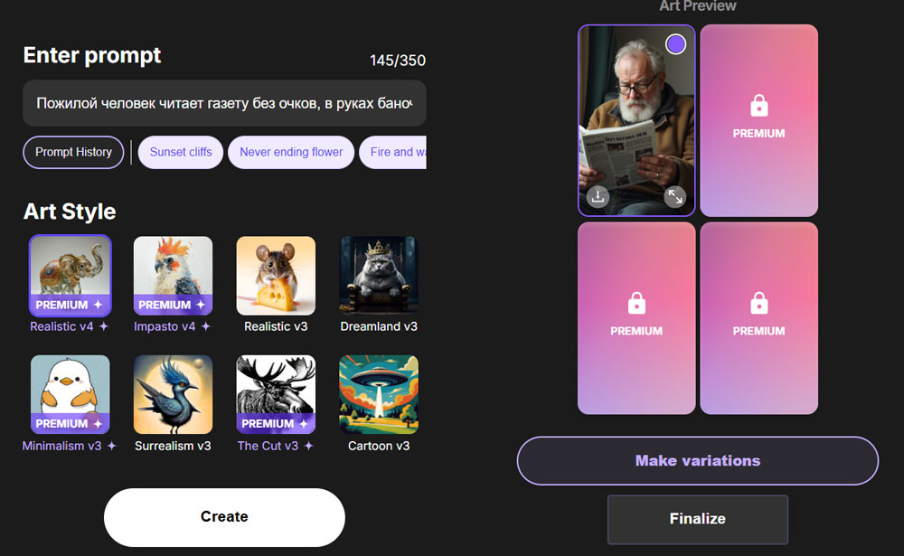Use the Sunset cliffs prompt suggestion

pos(181,152)
